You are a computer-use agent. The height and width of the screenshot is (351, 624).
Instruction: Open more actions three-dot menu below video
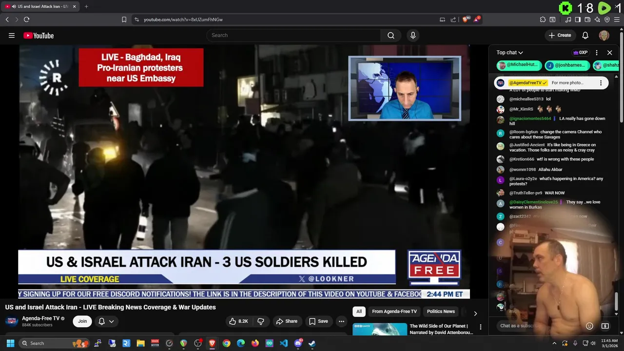point(341,321)
